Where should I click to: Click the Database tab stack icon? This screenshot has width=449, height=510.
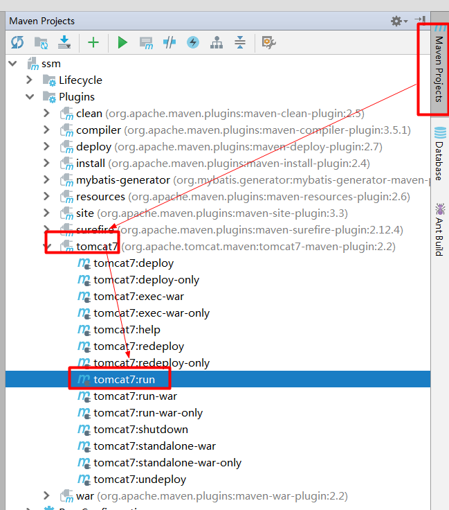point(440,132)
